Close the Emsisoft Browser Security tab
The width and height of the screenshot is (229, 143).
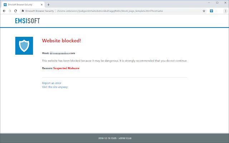pyautogui.click(x=42, y=5)
